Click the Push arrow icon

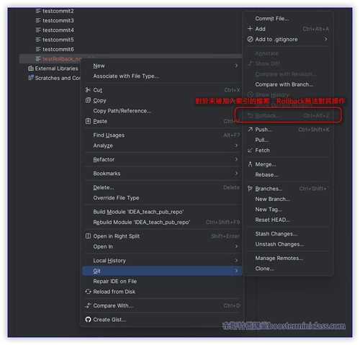(250, 130)
